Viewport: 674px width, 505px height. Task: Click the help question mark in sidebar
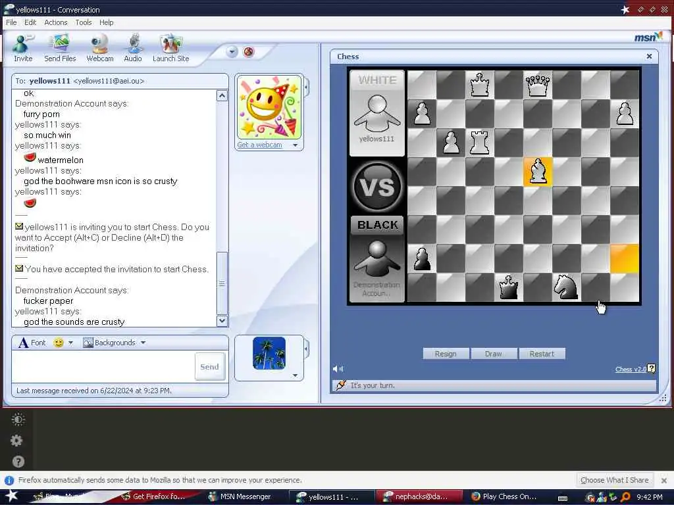click(x=18, y=462)
